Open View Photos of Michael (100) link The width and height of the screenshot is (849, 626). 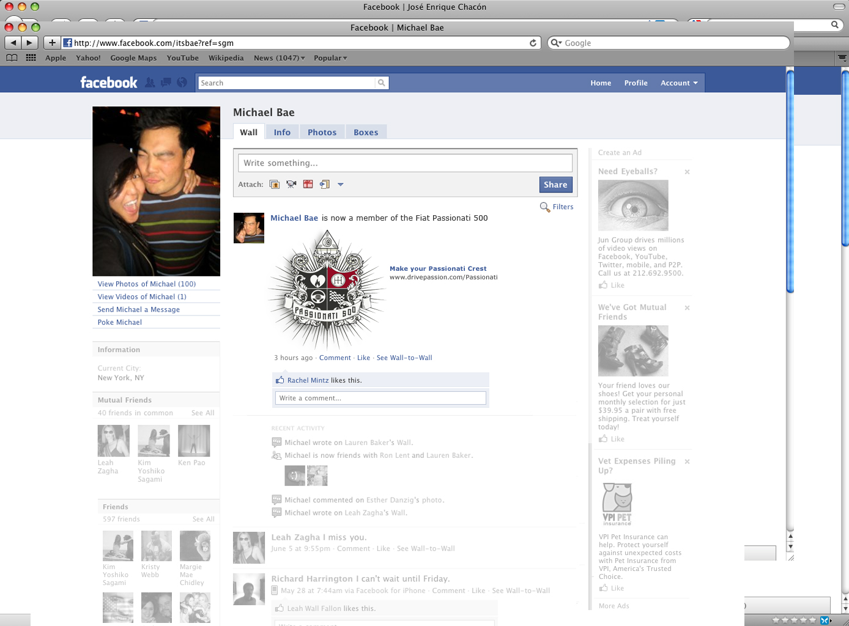147,284
